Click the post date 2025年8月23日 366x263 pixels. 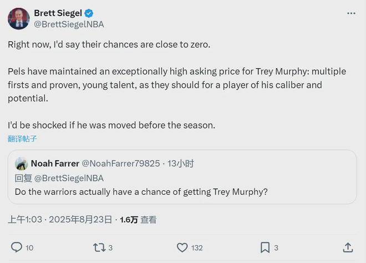click(80, 220)
